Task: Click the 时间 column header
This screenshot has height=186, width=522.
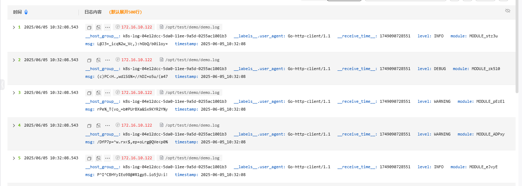Action: (x=17, y=12)
